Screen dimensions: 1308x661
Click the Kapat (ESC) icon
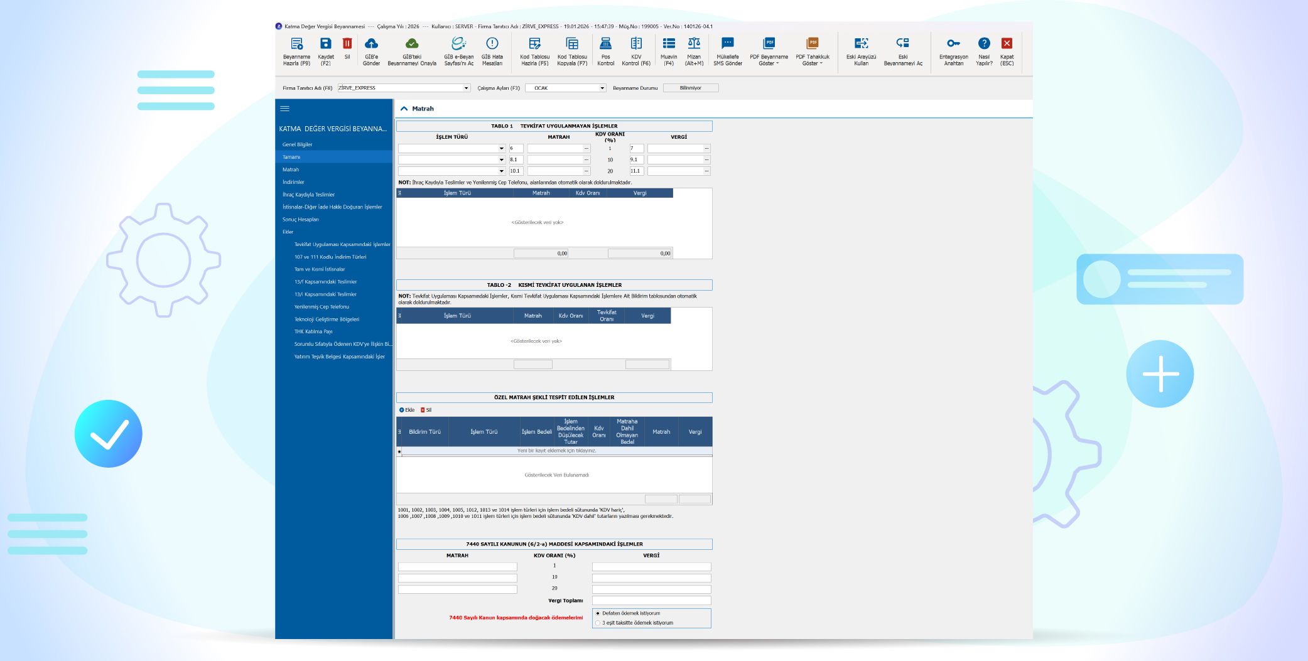pyautogui.click(x=1007, y=43)
